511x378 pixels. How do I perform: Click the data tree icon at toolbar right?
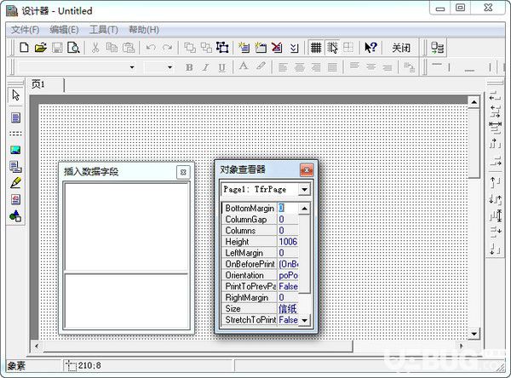click(x=437, y=48)
